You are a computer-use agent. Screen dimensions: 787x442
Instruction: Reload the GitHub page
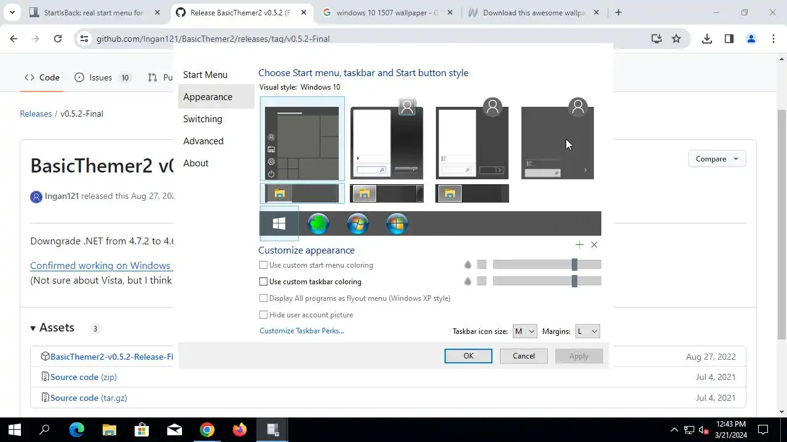coord(58,39)
